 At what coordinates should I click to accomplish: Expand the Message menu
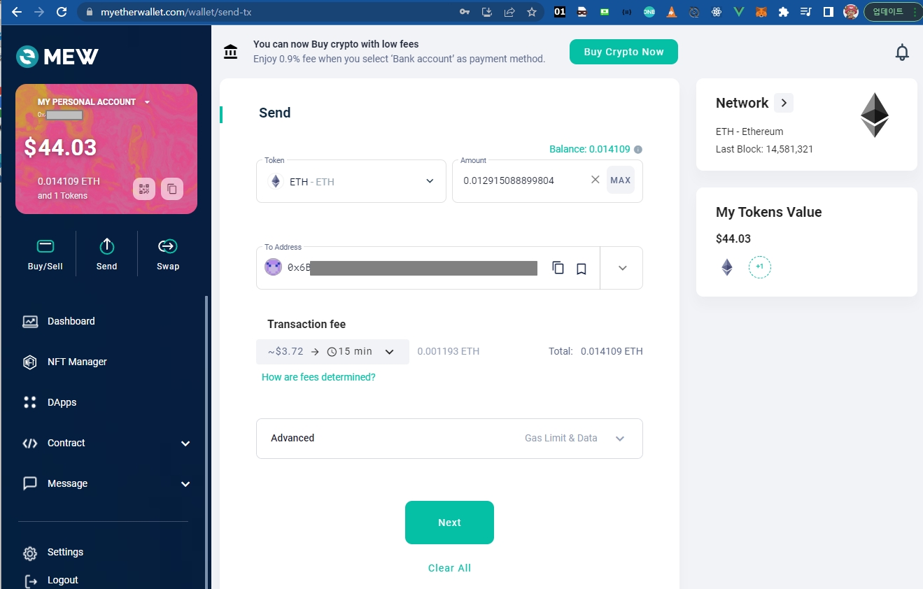[x=106, y=483]
